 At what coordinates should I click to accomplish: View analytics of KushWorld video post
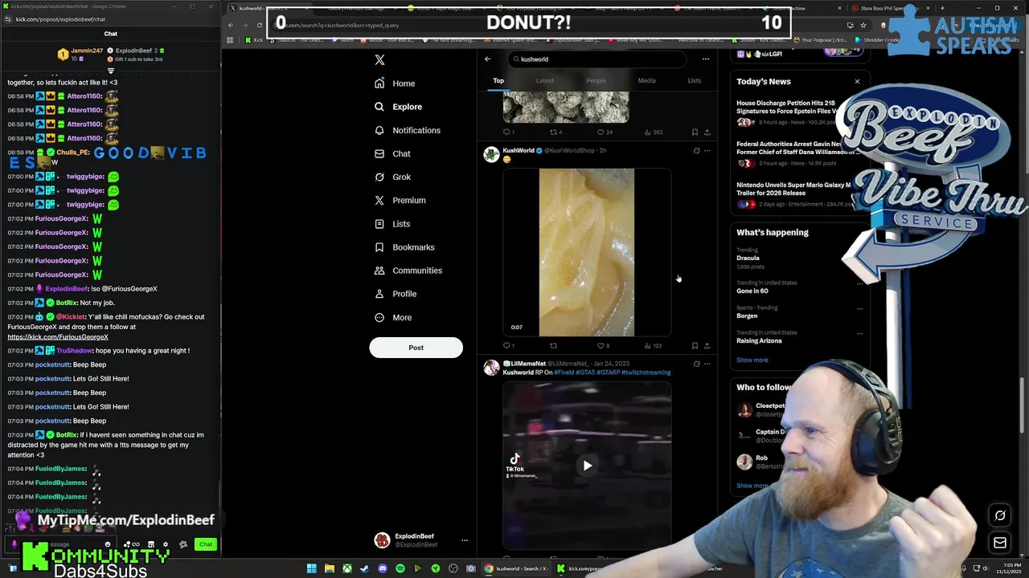click(x=653, y=346)
